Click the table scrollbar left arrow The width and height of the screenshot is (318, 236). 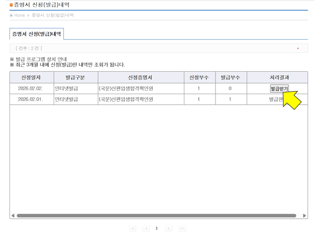point(13,215)
